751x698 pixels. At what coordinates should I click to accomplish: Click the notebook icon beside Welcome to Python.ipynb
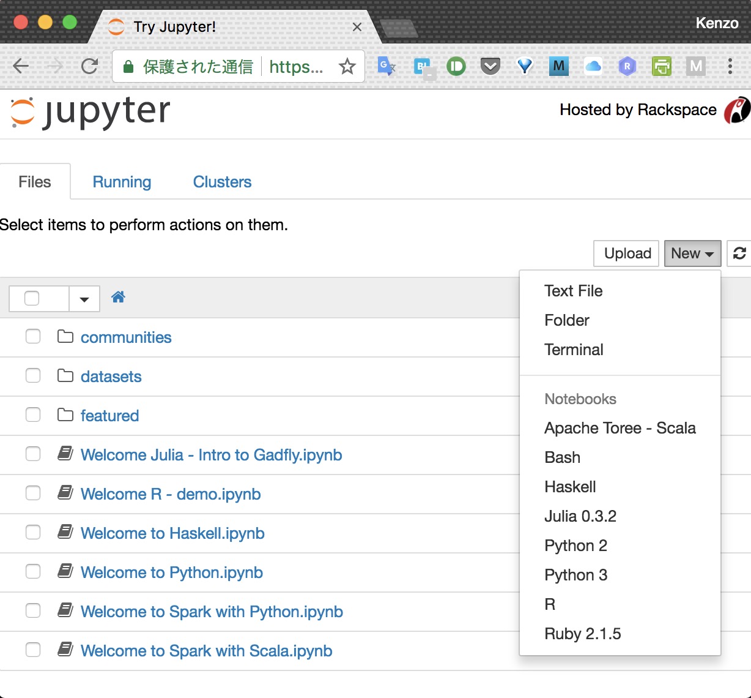pyautogui.click(x=65, y=571)
